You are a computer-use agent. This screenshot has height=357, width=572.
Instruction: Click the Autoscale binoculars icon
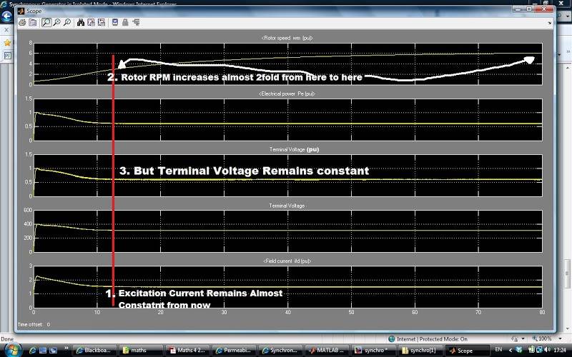point(81,23)
